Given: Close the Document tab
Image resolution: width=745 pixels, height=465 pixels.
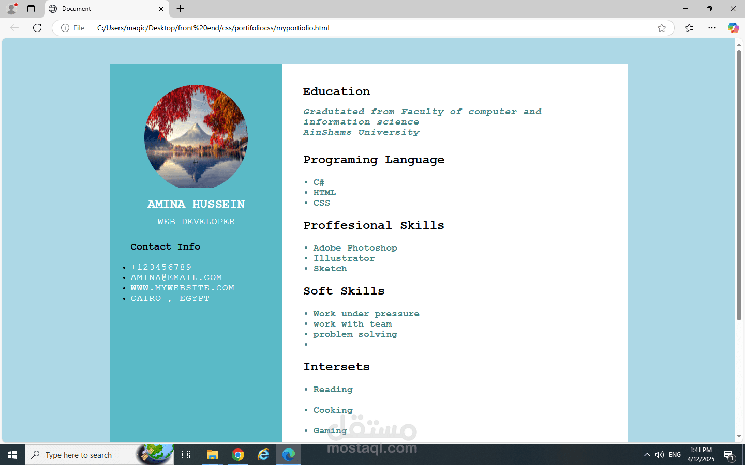Looking at the screenshot, I should point(161,9).
